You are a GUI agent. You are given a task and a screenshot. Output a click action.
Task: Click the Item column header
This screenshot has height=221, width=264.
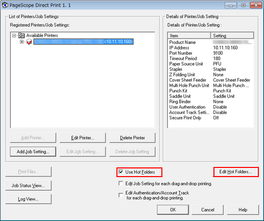[189, 36]
